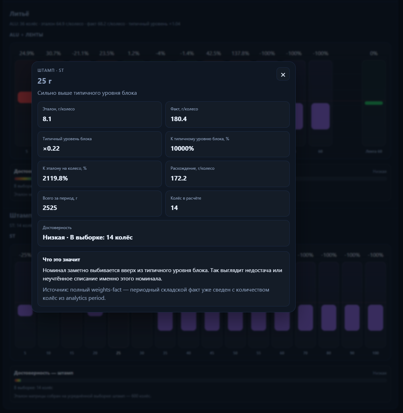Click the rightmost purple bar in bottom chart
This screenshot has width=403, height=413.
tap(375, 318)
